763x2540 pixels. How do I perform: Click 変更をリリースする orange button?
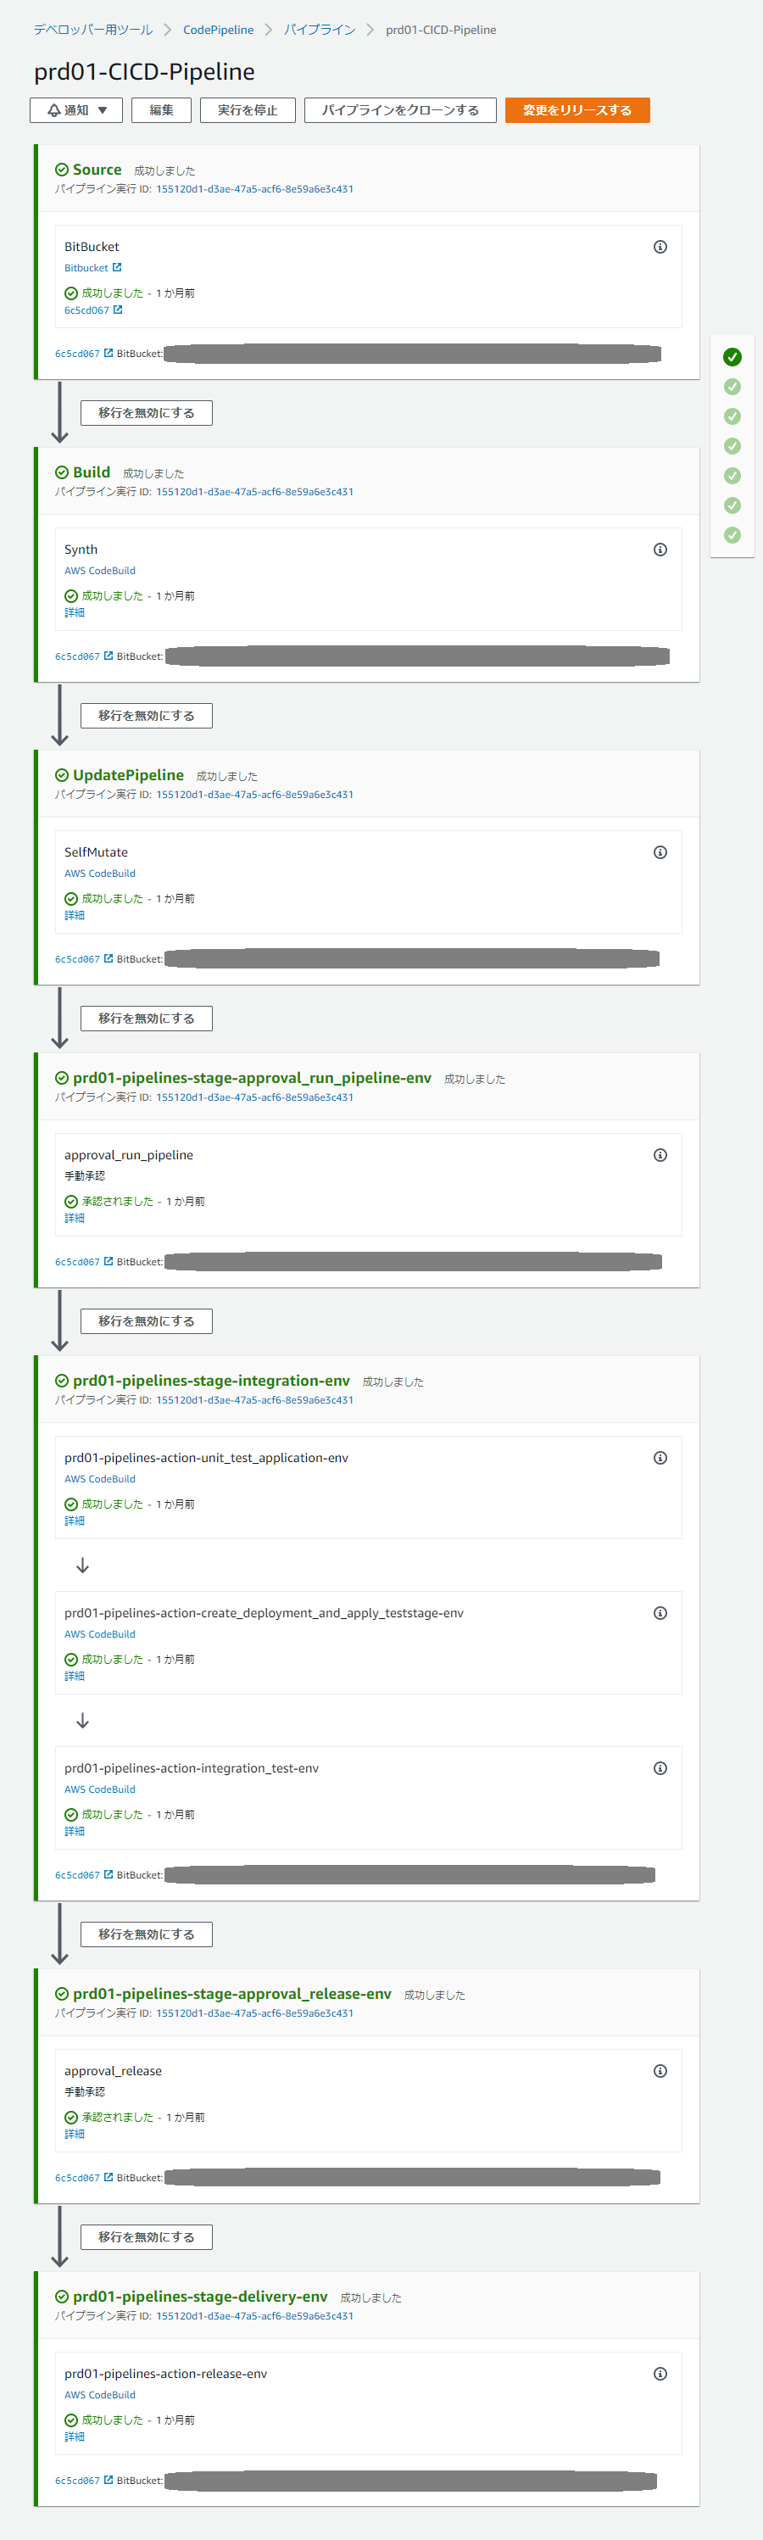pyautogui.click(x=576, y=110)
